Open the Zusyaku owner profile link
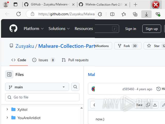This screenshot has height=124, width=165. tap(25, 46)
